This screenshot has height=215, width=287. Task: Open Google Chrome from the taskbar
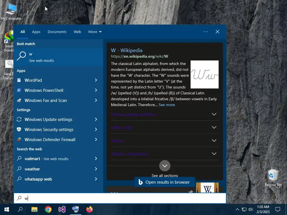(x=48, y=209)
